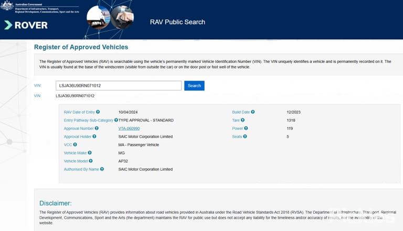Click the Authorised By Name label
This screenshot has width=403, height=231.
click(x=81, y=169)
